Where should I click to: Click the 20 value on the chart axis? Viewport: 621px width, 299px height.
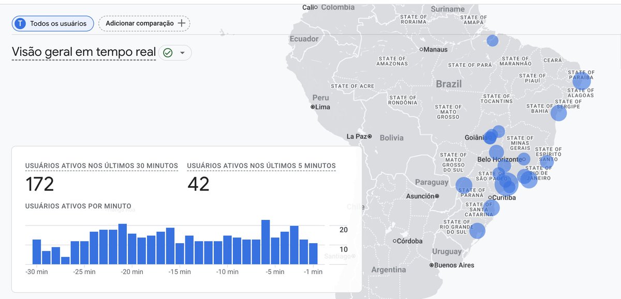point(343,230)
